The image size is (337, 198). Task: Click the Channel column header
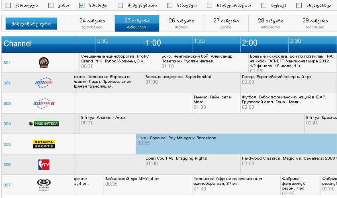click(x=38, y=44)
